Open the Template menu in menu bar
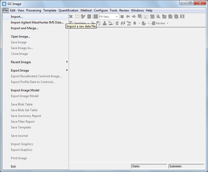The image size is (208, 172). 50,10
